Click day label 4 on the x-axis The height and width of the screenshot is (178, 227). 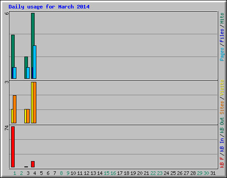(35, 173)
